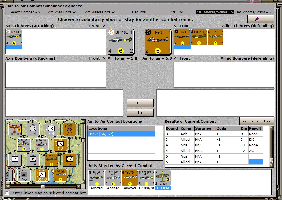
Task: Click the highlighted blue result cell for round 5
Action: click(x=256, y=162)
